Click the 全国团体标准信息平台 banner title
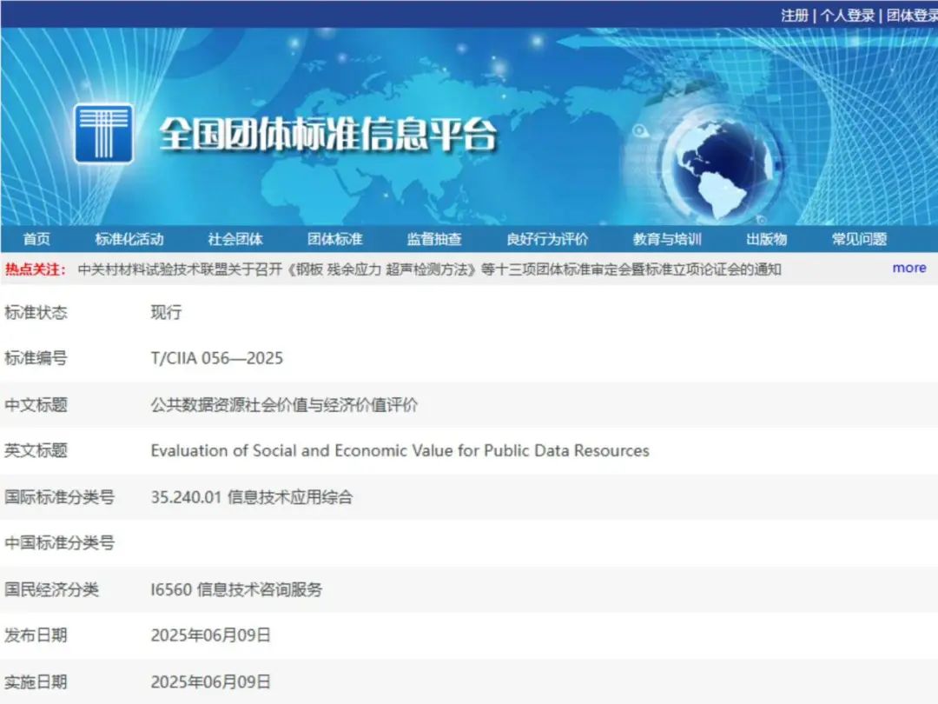Image resolution: width=938 pixels, height=704 pixels. point(327,134)
